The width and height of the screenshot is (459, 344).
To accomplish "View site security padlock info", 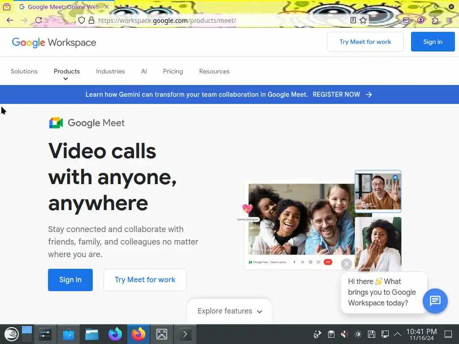I will 91,20.
